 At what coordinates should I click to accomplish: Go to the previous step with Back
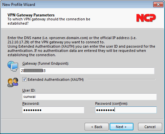point(96,127)
